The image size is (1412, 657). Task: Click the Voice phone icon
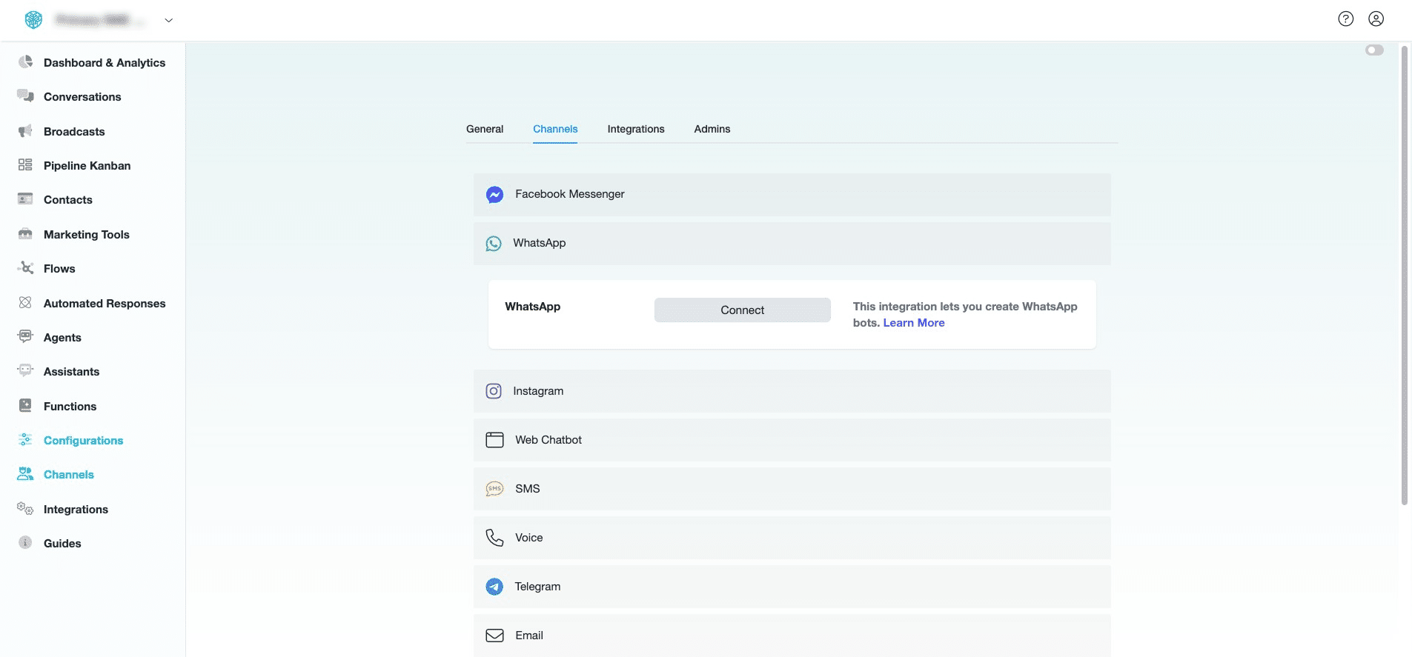coord(494,538)
